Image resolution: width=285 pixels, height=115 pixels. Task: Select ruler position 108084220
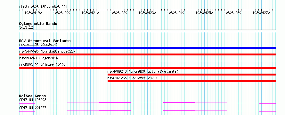coord(119,13)
